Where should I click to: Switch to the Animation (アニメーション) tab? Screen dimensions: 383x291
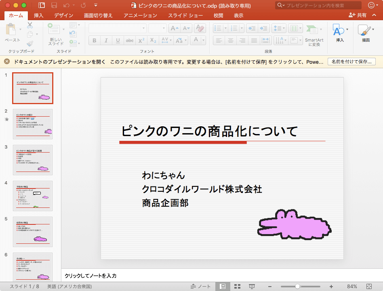[x=140, y=15]
